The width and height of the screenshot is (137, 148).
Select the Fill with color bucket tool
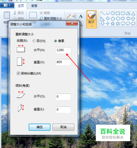coord(75,16)
